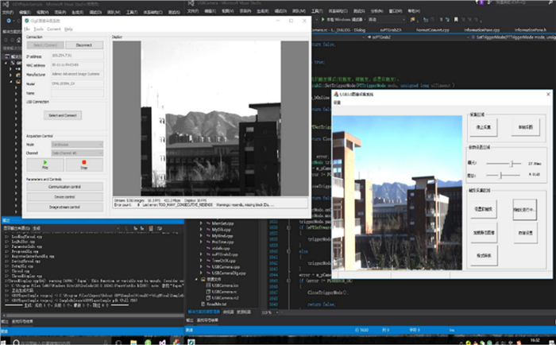Open the Device control panel
The height and width of the screenshot is (345, 556).
[x=64, y=196]
